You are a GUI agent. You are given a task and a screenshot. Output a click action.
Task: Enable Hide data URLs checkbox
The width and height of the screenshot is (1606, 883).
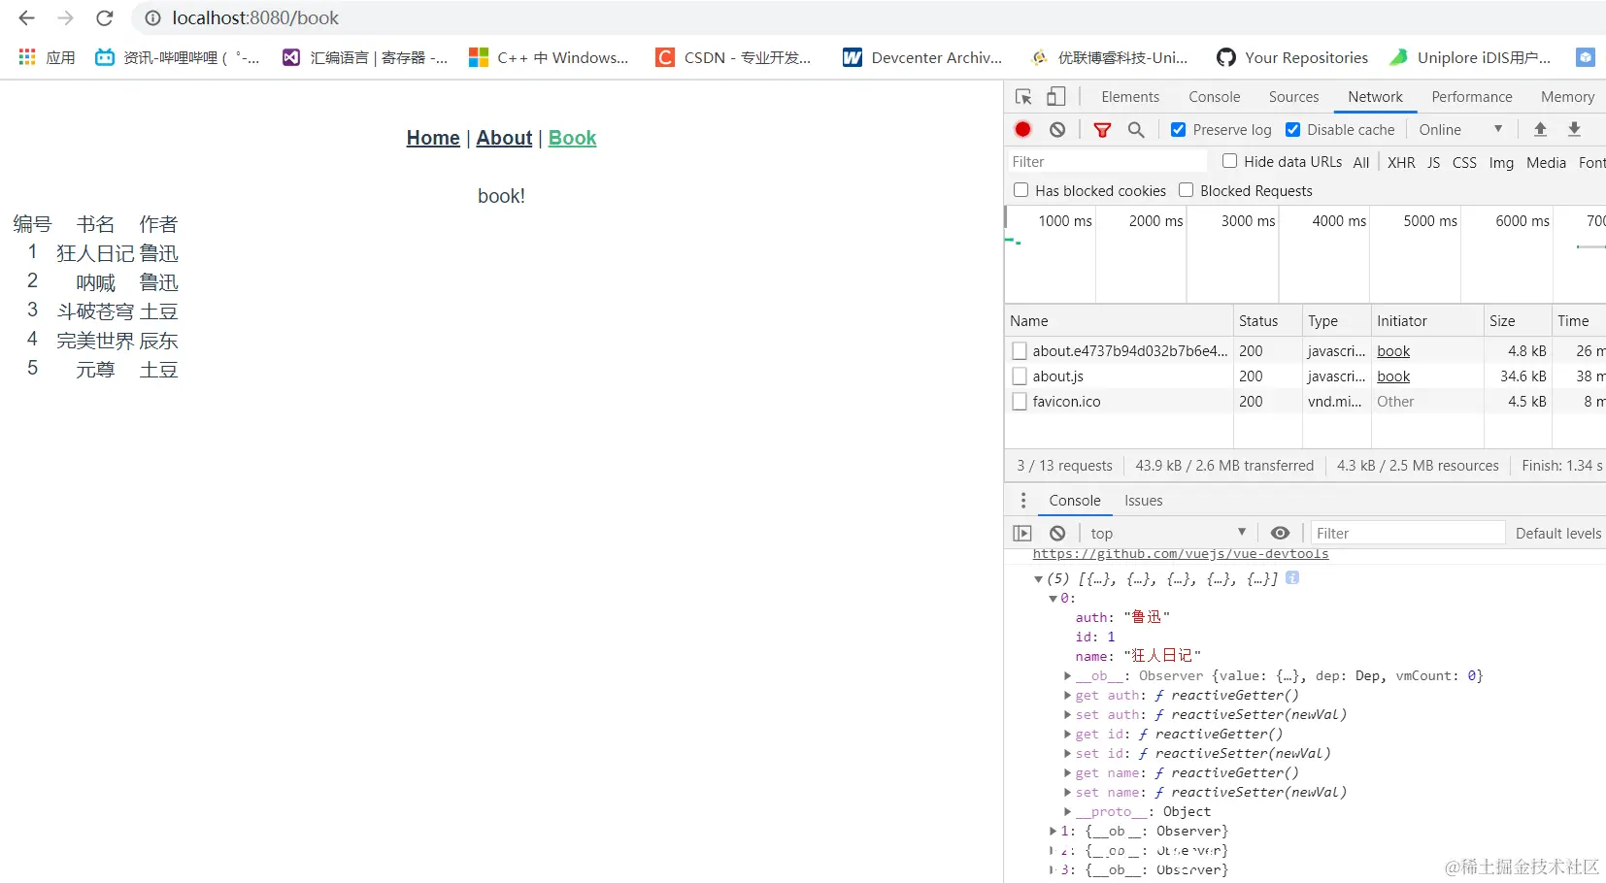tap(1229, 161)
